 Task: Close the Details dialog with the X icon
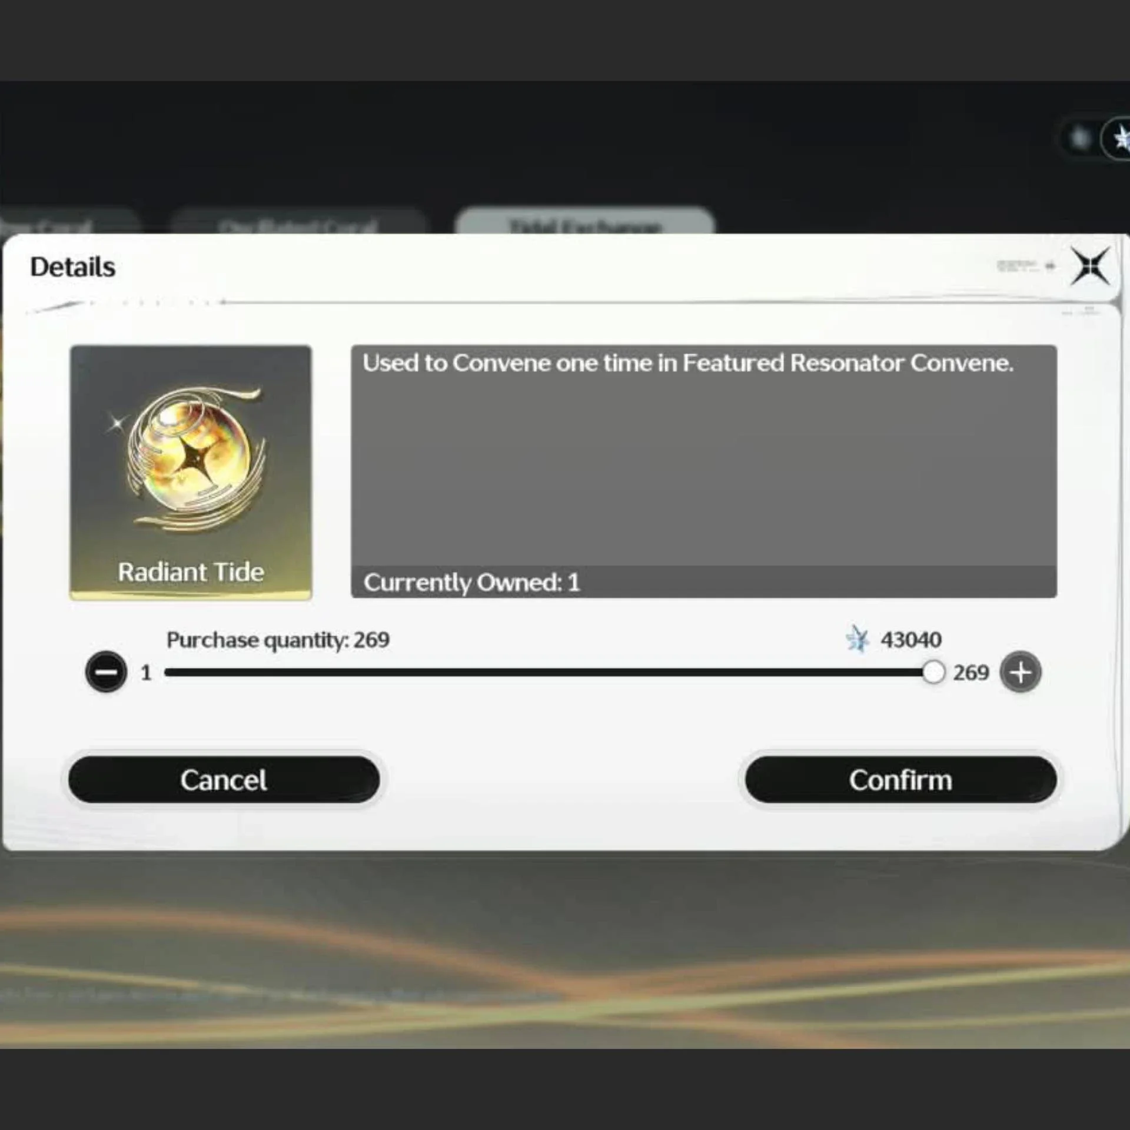click(1089, 267)
